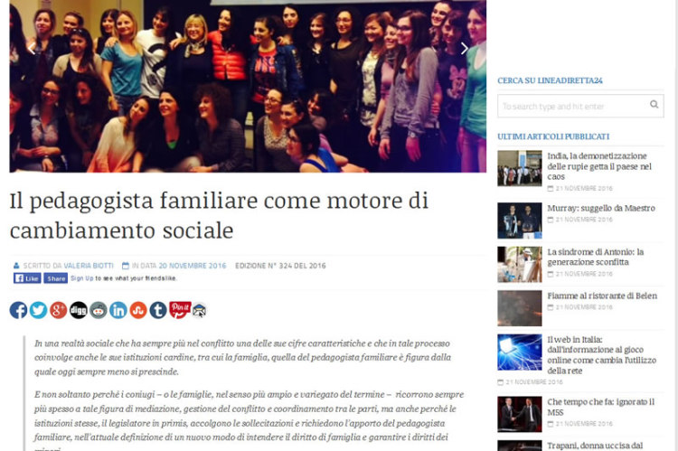
Task: Show next slide with right arrow
Action: click(465, 49)
